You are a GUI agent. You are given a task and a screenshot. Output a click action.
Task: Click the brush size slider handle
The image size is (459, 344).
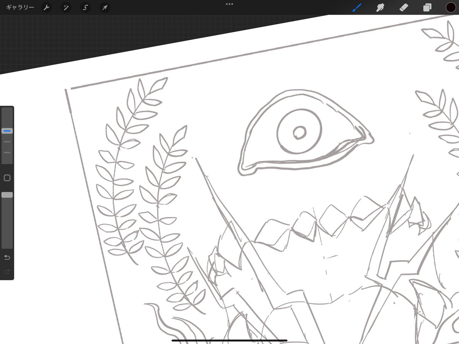pyautogui.click(x=7, y=131)
